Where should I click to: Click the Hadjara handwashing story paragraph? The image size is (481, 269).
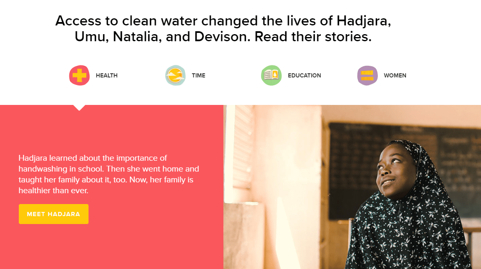(109, 174)
